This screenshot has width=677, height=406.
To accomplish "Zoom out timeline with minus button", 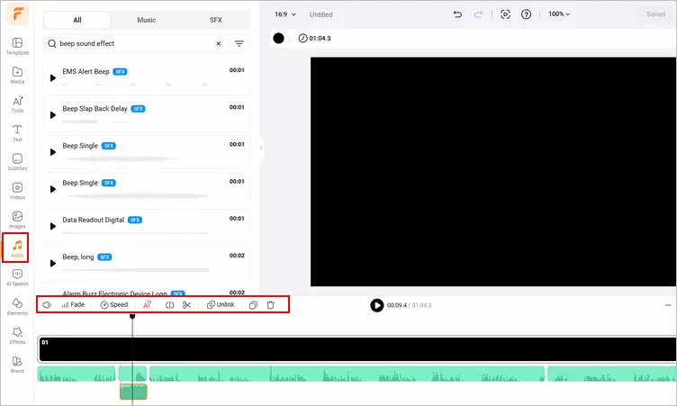I will (668, 305).
